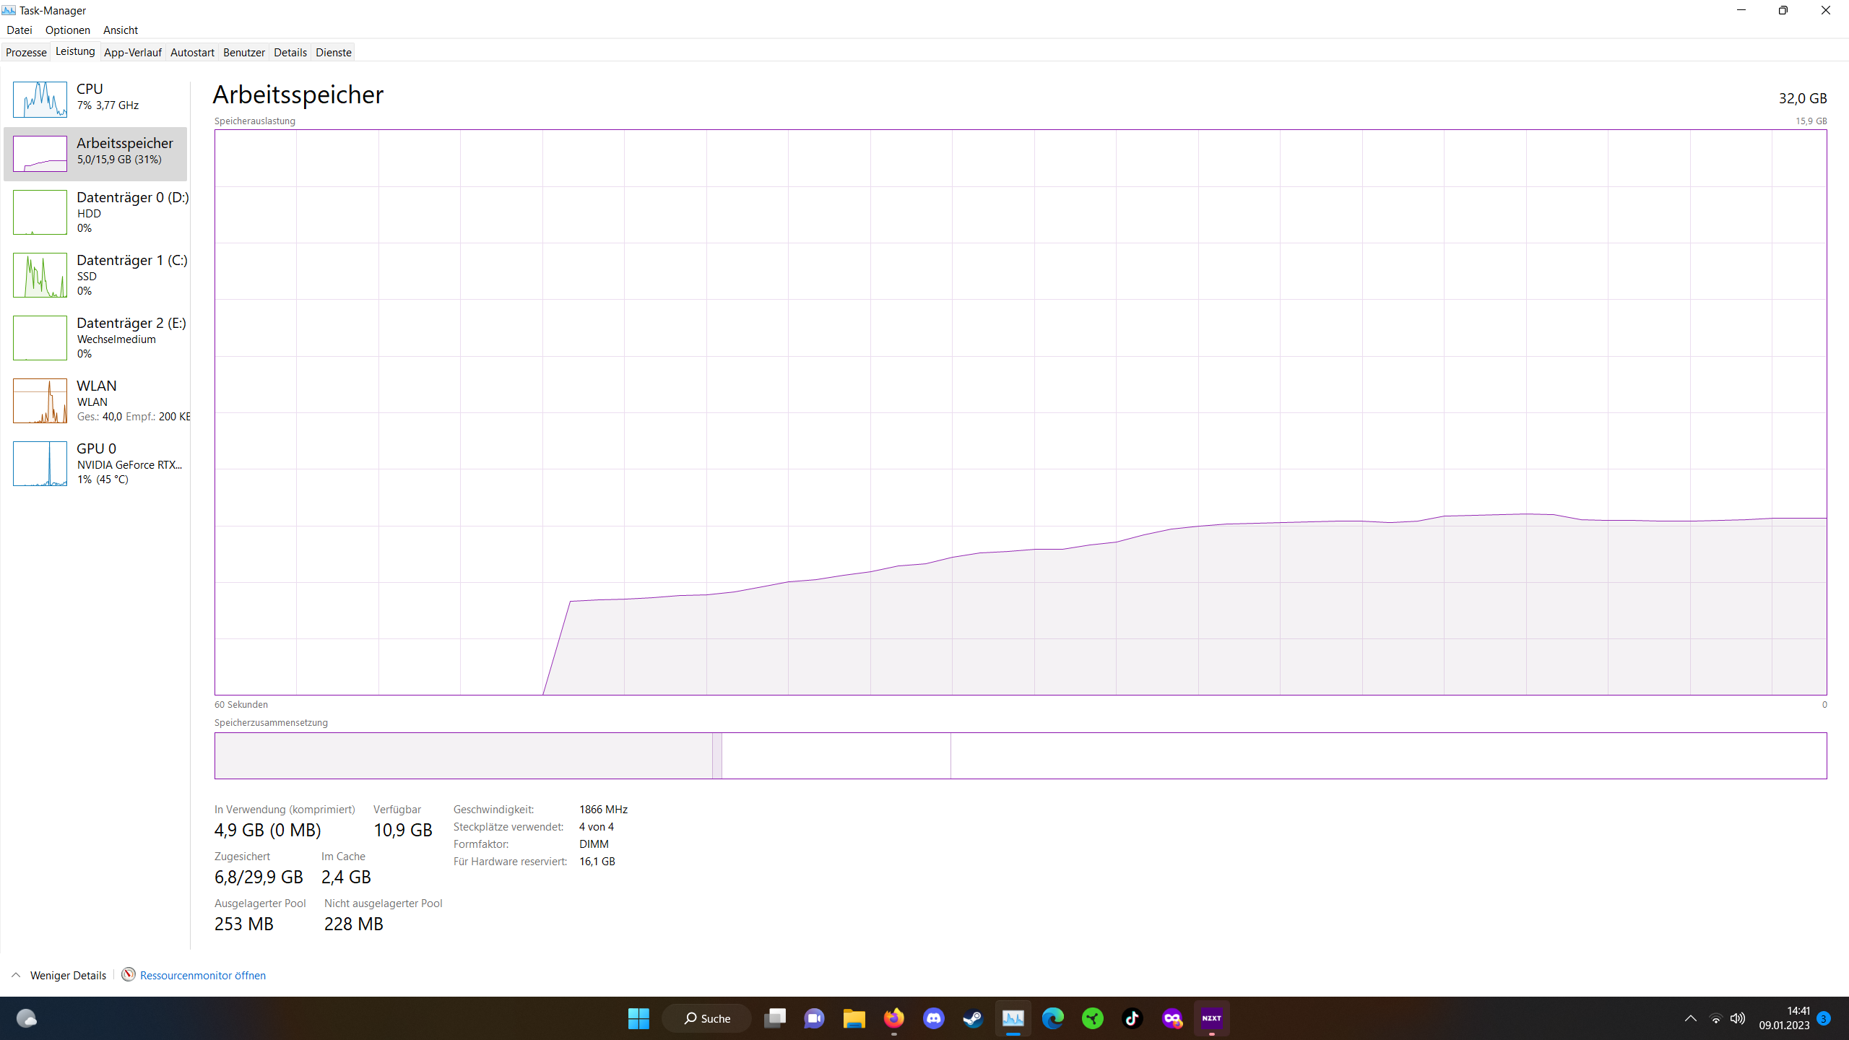Select Datenträger 2 (E:) Wechselmedium

coord(95,337)
